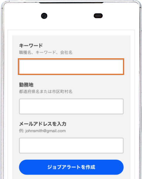This screenshot has width=142, height=179.
Task: Tap the ジョブアラートを作成 button
Action: (x=71, y=167)
